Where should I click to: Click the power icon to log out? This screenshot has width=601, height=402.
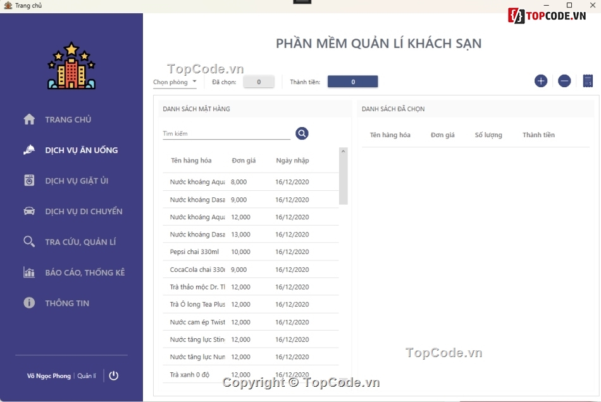pos(113,375)
